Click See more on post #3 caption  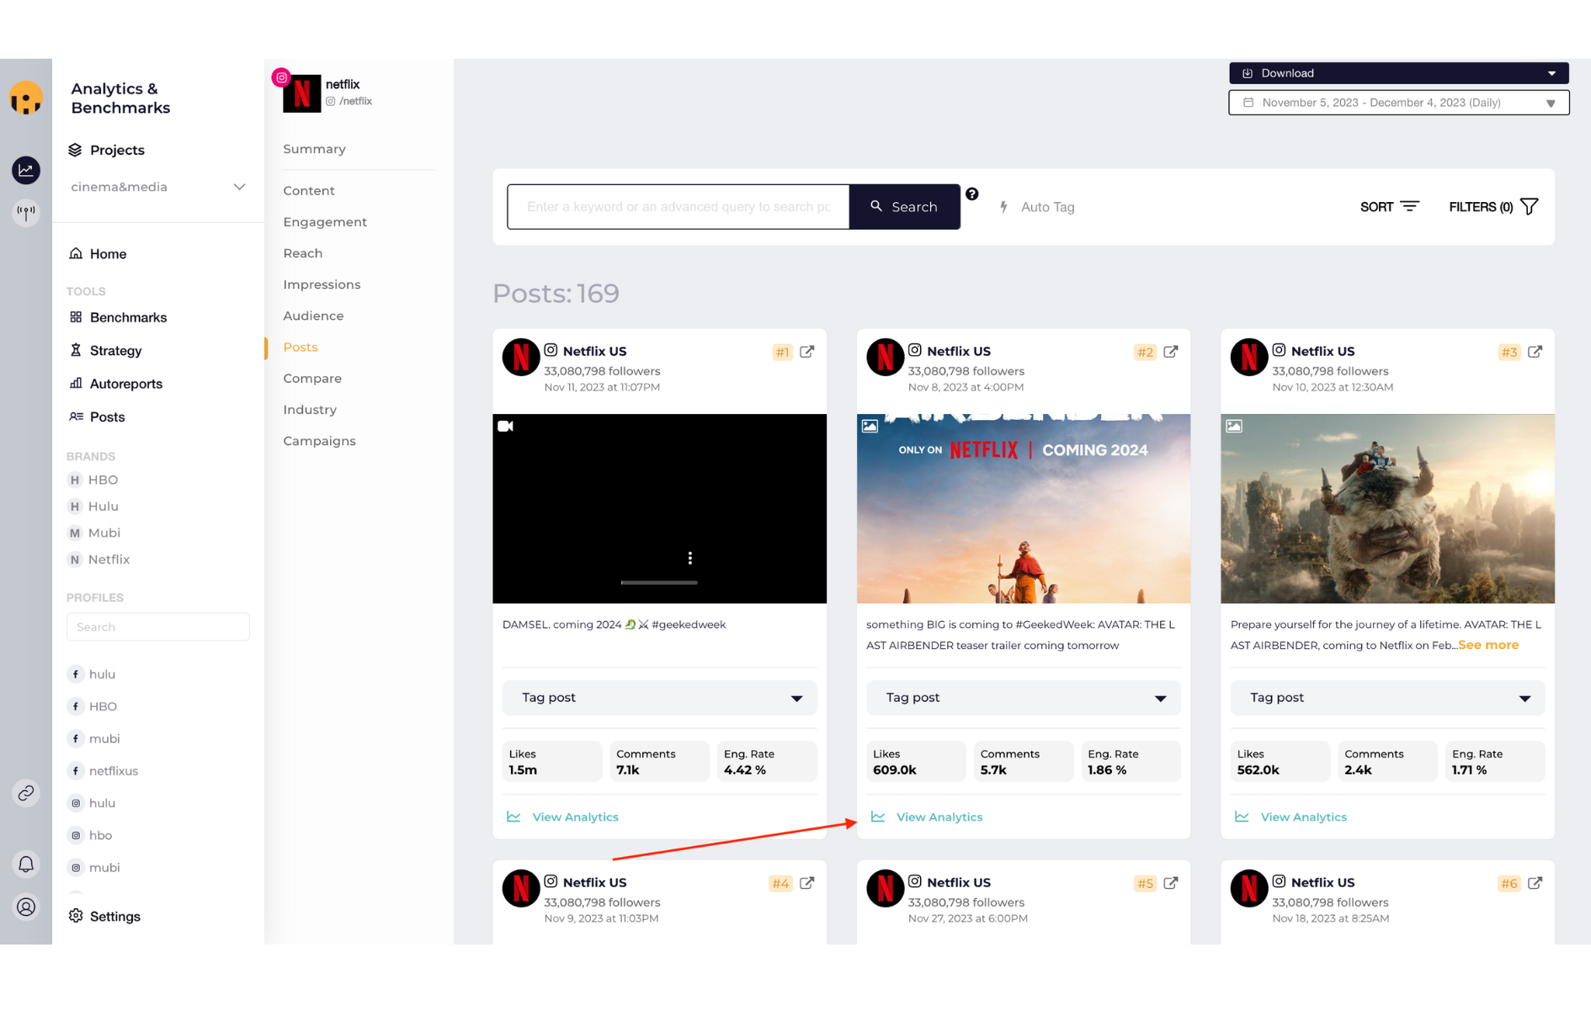1488,645
